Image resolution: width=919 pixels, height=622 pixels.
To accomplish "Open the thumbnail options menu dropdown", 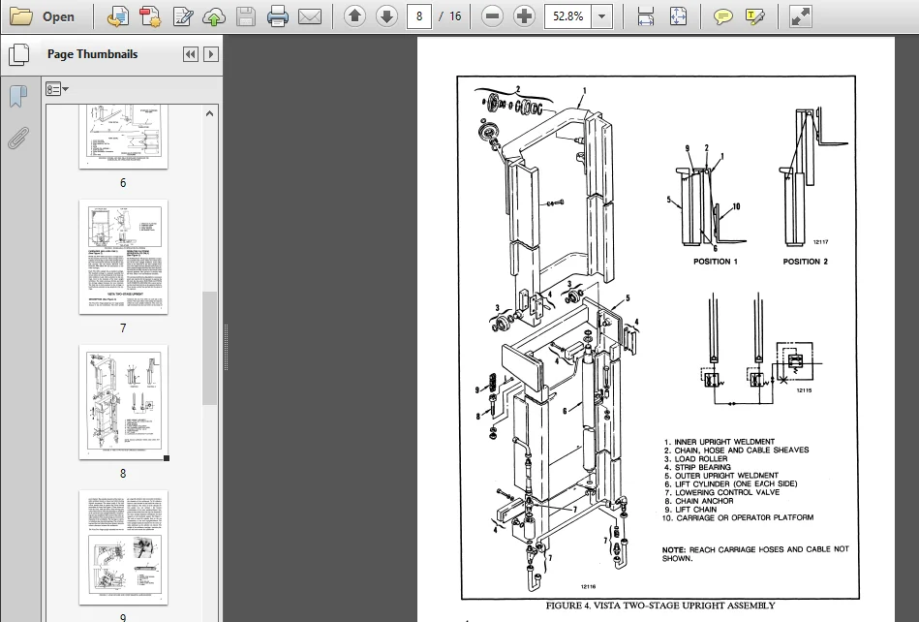I will click(x=57, y=89).
